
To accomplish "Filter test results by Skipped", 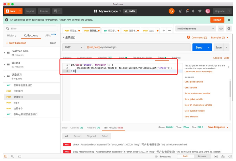I will (x=91, y=136).
